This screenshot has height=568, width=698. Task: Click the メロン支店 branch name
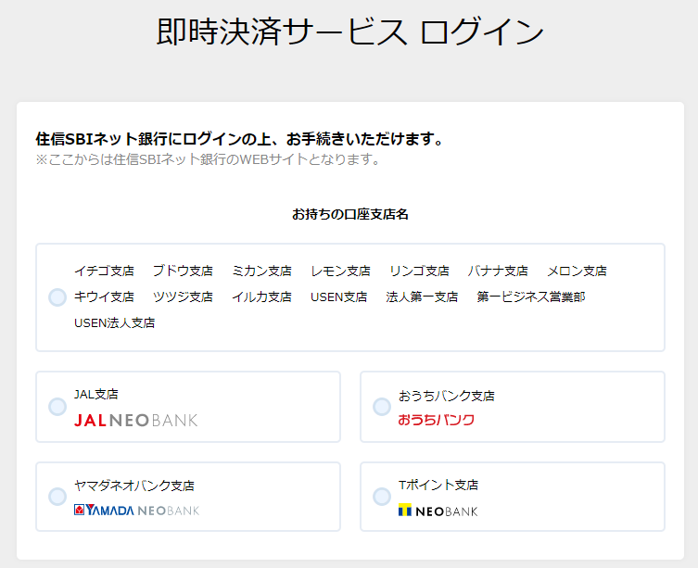coord(577,271)
